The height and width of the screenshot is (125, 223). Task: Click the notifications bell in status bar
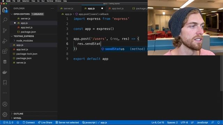[218, 123]
